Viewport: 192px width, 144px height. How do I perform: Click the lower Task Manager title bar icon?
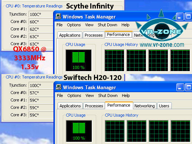[59, 87]
